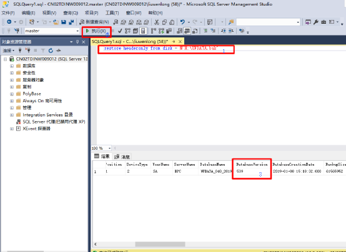Screen dimensions: 346x252
Task: Open the 帮助(H) menu
Action: [x=156, y=13]
